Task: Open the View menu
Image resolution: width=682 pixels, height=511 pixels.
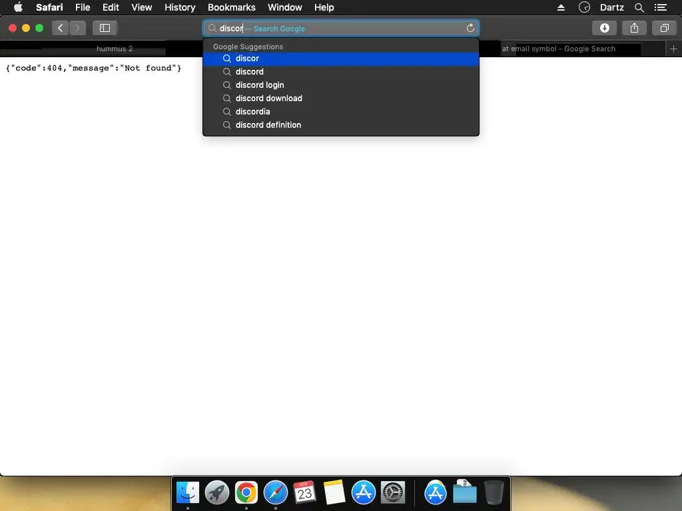Action: click(x=141, y=7)
